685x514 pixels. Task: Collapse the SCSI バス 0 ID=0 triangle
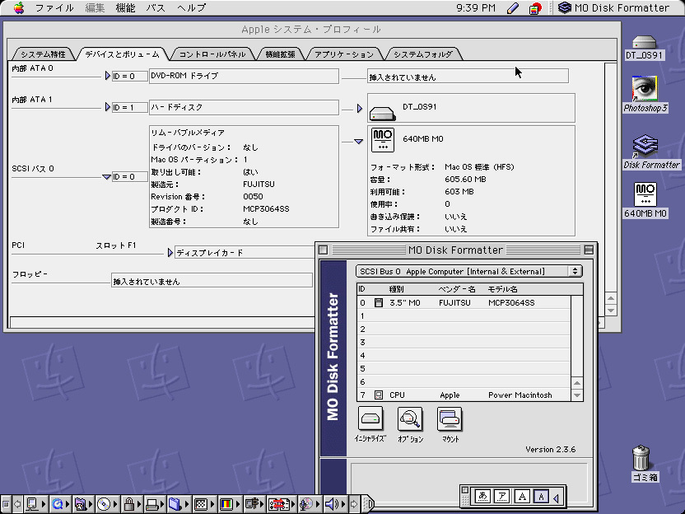(x=106, y=177)
